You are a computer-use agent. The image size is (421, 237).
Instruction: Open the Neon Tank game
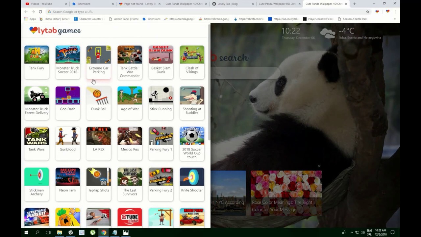coord(67,177)
